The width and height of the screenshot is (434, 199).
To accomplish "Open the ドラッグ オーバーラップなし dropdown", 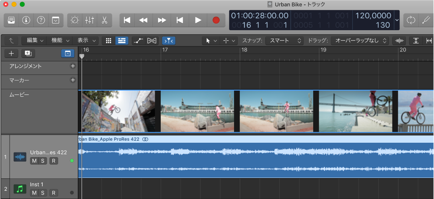I will [x=360, y=40].
